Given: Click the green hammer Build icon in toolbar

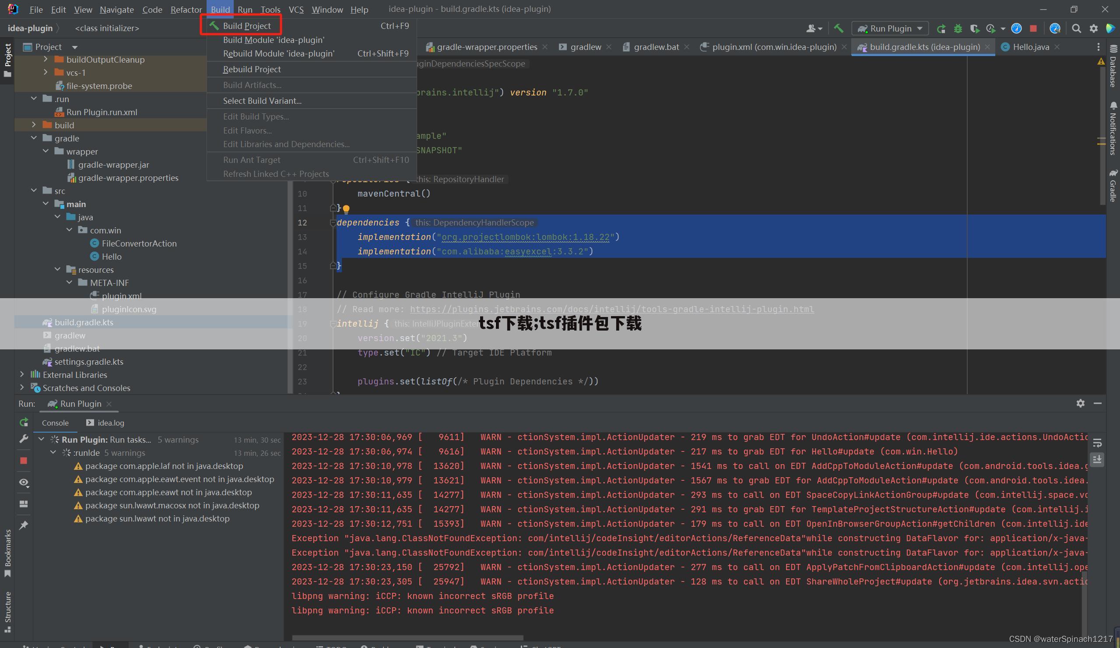Looking at the screenshot, I should [x=839, y=28].
